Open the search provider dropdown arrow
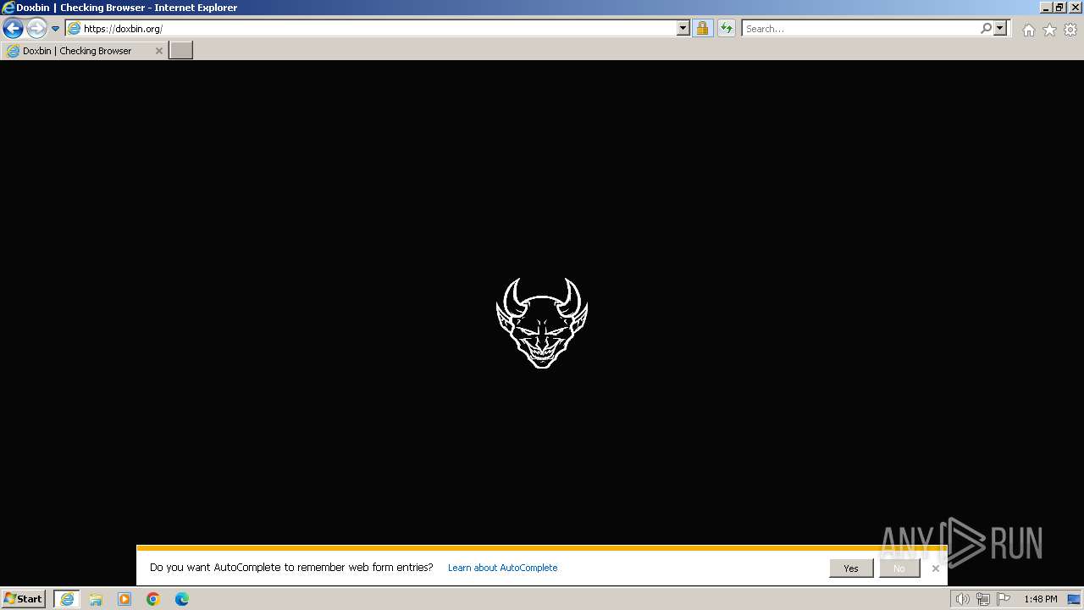Image resolution: width=1084 pixels, height=610 pixels. pos(1000,28)
